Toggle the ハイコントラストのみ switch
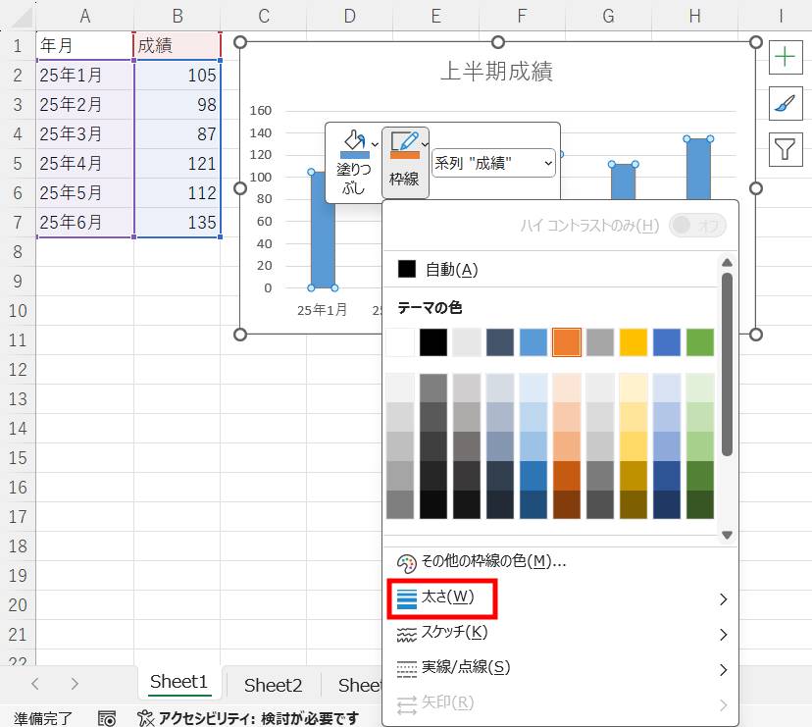The width and height of the screenshot is (812, 727). click(x=697, y=226)
